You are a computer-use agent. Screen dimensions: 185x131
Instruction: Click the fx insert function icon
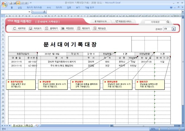pos(44,12)
